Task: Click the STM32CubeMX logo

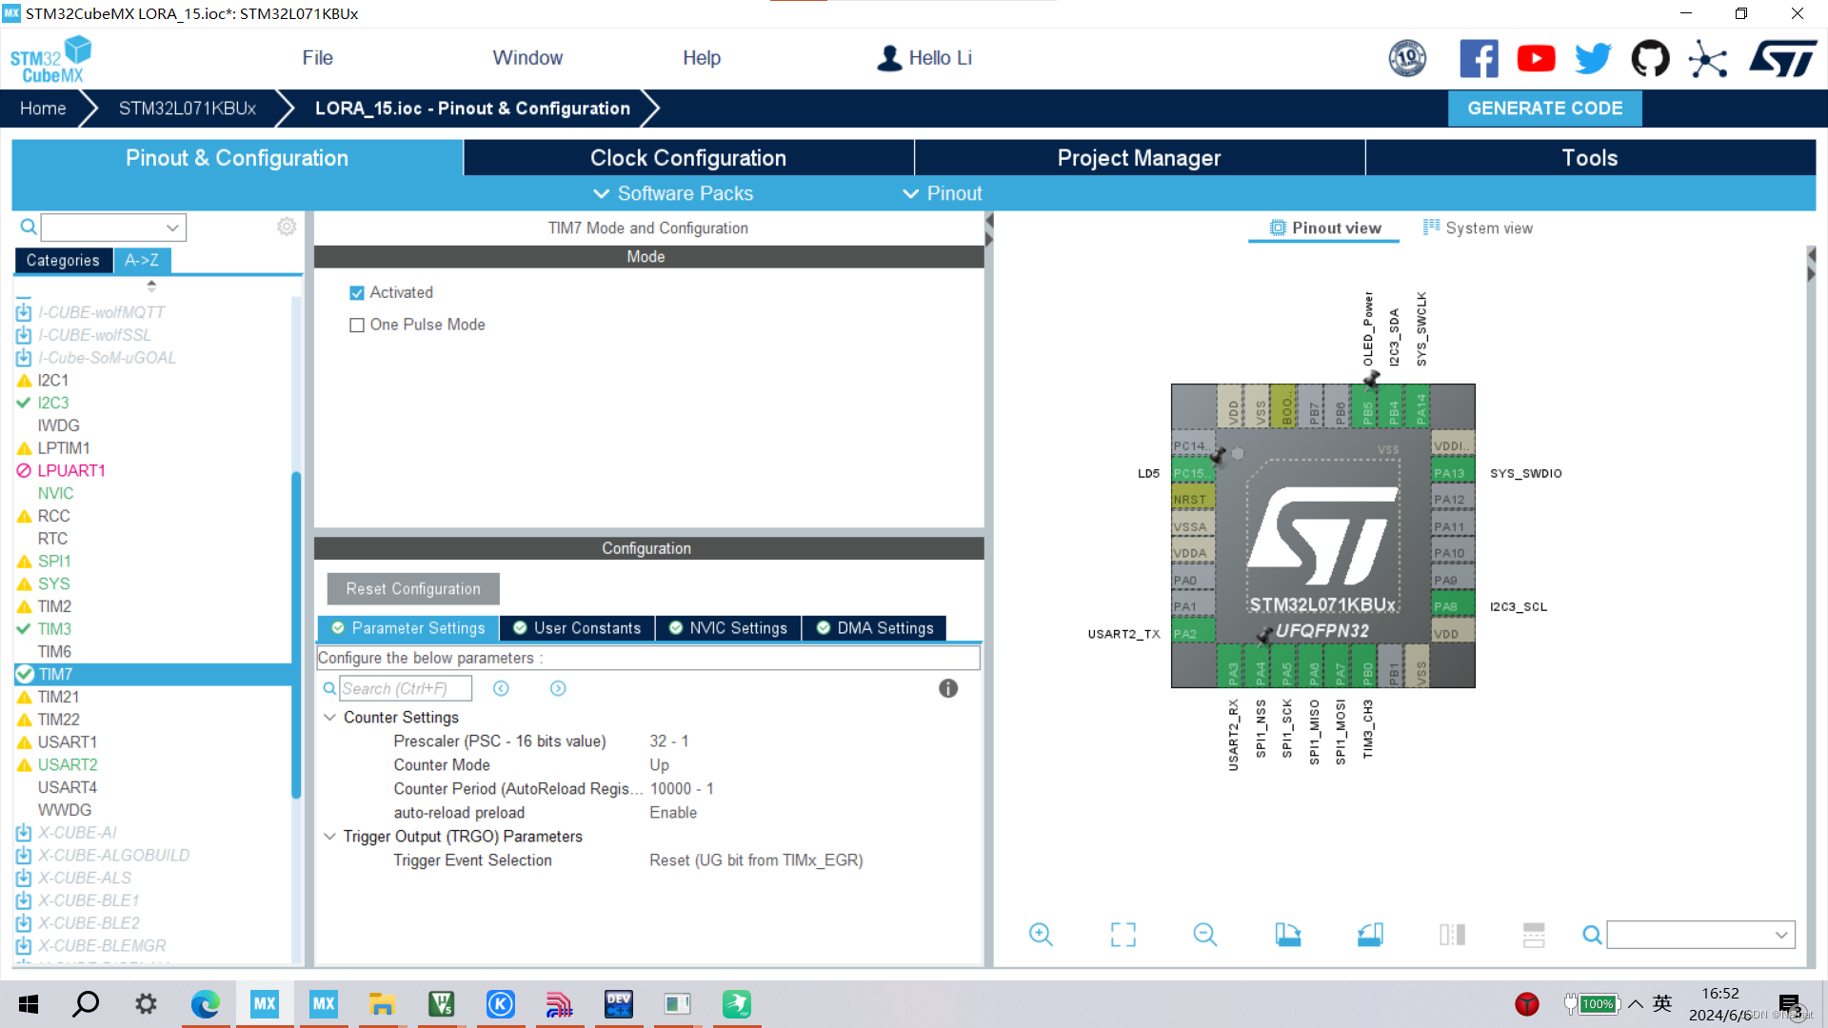Action: [50, 59]
